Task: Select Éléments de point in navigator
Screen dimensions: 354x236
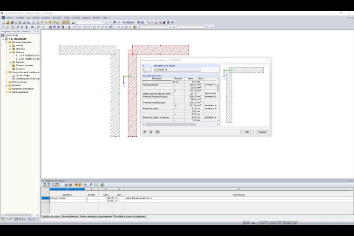Action: coord(24,65)
